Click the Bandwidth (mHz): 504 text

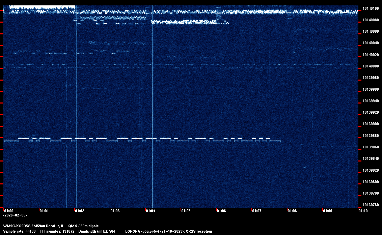tap(97, 231)
